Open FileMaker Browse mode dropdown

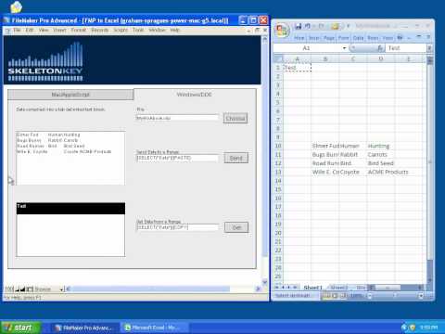click(x=61, y=289)
